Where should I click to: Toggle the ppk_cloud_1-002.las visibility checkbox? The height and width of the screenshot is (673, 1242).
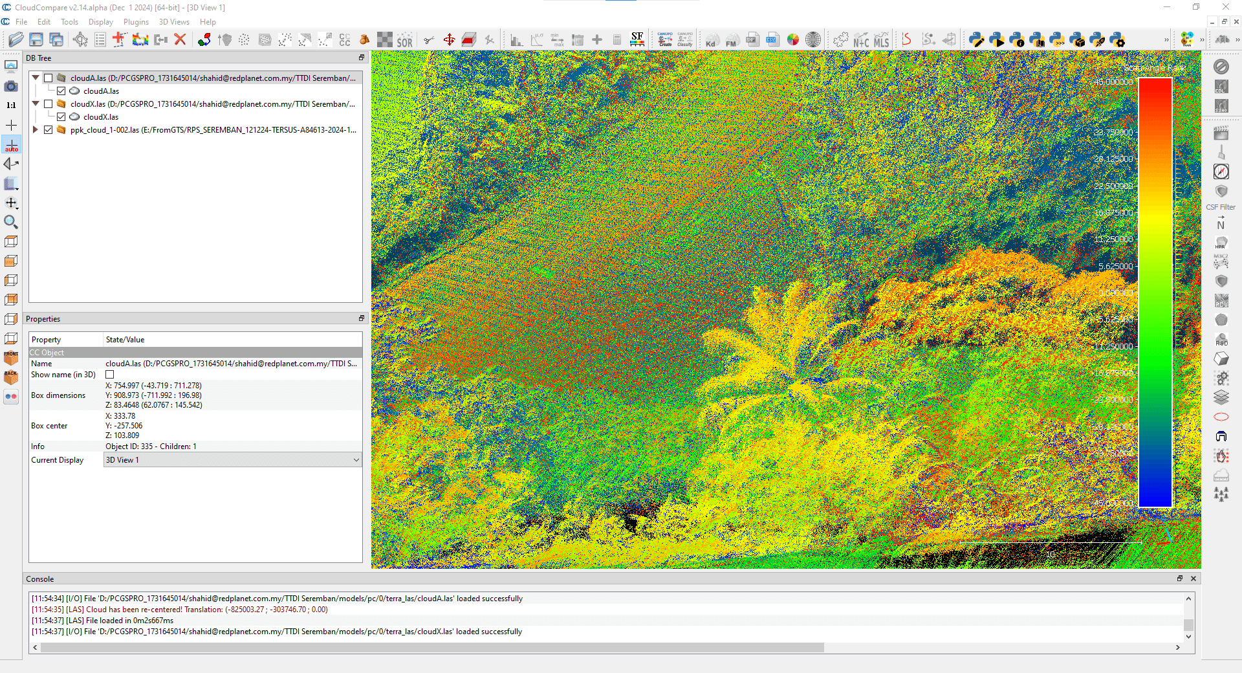[x=49, y=130]
